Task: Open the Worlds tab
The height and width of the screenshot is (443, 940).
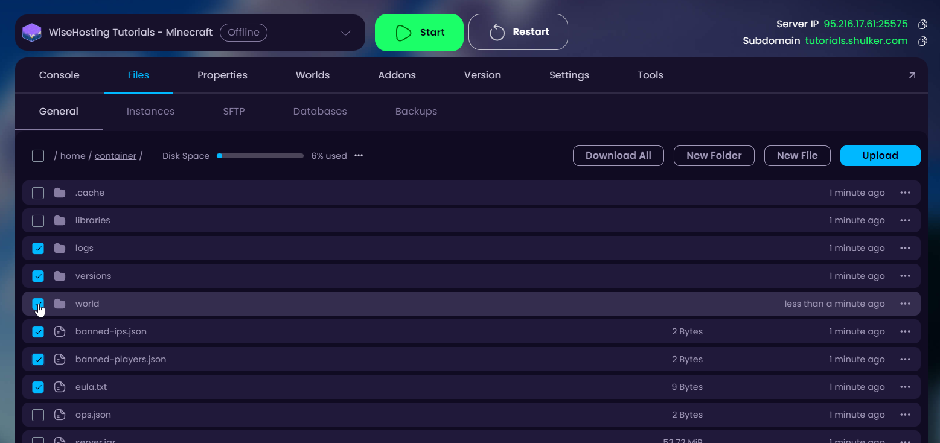Action: tap(313, 75)
